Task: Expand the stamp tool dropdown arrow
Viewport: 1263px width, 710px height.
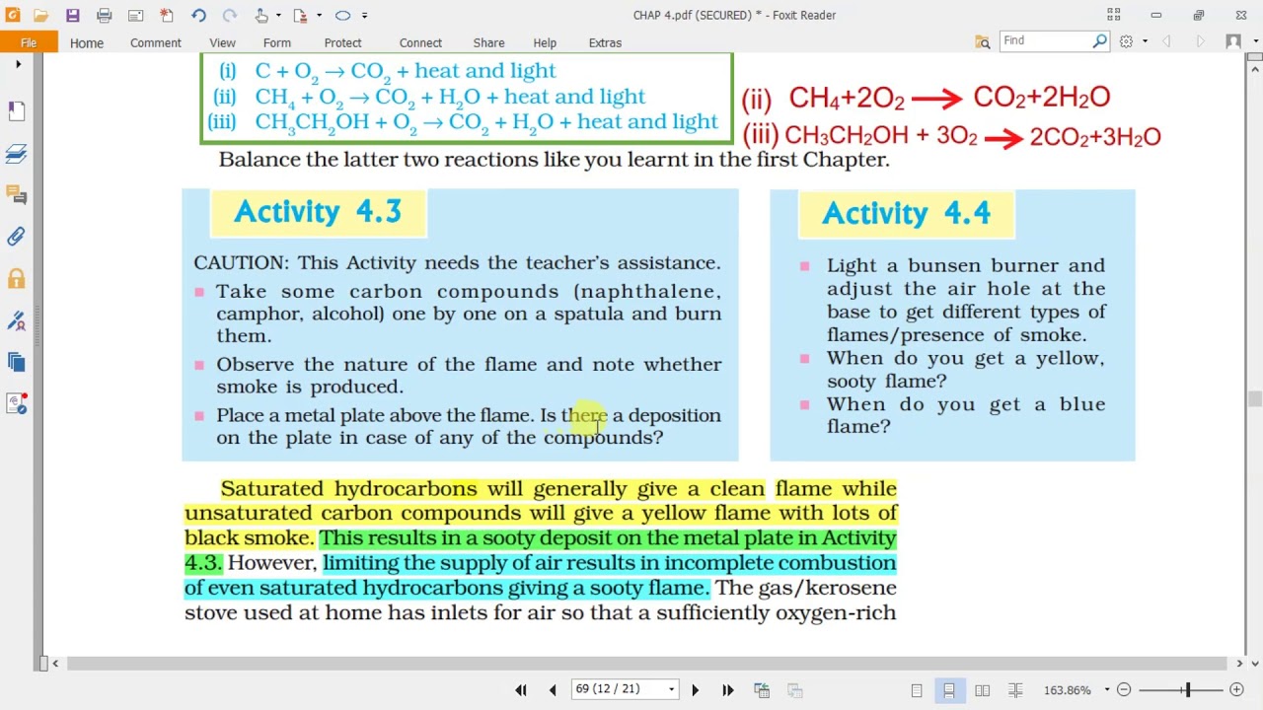Action: click(319, 15)
